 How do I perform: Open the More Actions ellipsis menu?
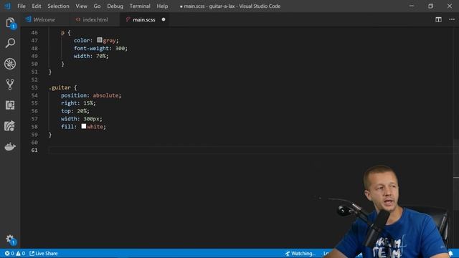(x=452, y=19)
